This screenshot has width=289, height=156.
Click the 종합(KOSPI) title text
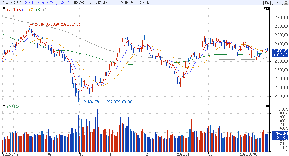[x=12, y=3]
